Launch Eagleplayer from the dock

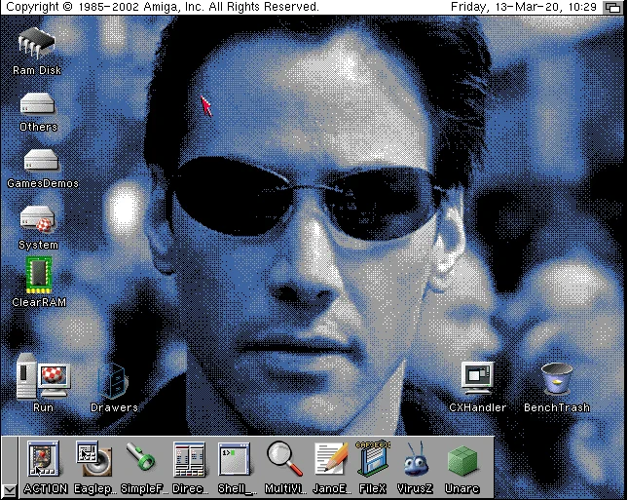(93, 459)
